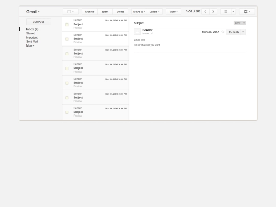Open the first email in the list
The image size is (276, 207).
point(96,24)
